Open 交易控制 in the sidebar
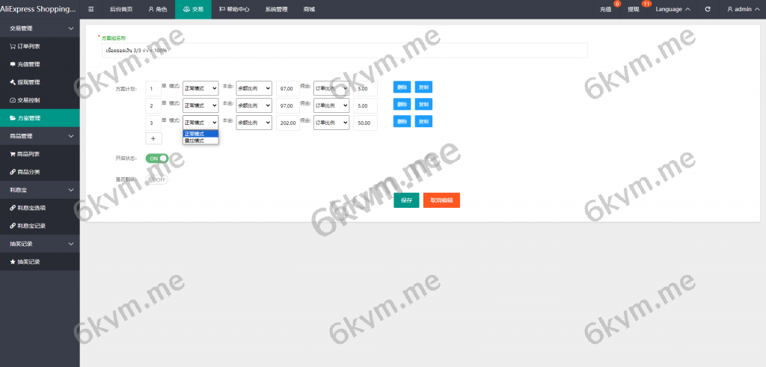Screen dimensions: 766x367 click(28, 99)
